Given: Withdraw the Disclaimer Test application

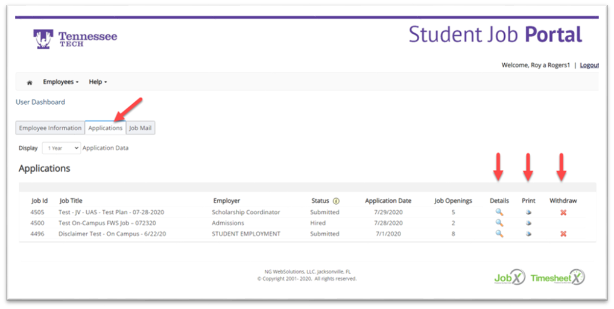Looking at the screenshot, I should click(563, 234).
